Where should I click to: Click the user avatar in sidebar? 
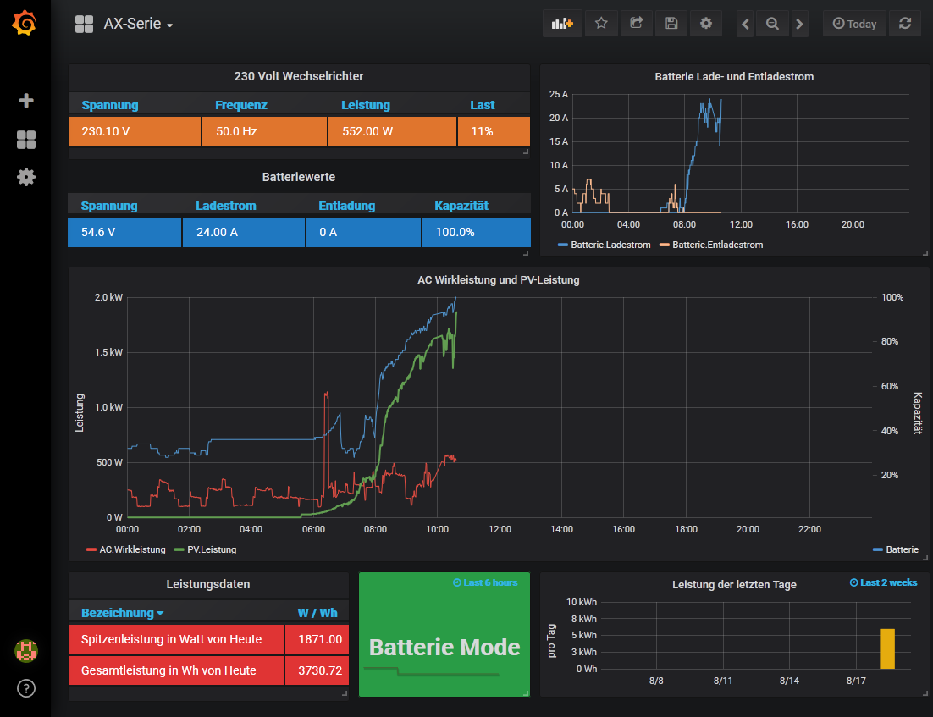pyautogui.click(x=26, y=650)
